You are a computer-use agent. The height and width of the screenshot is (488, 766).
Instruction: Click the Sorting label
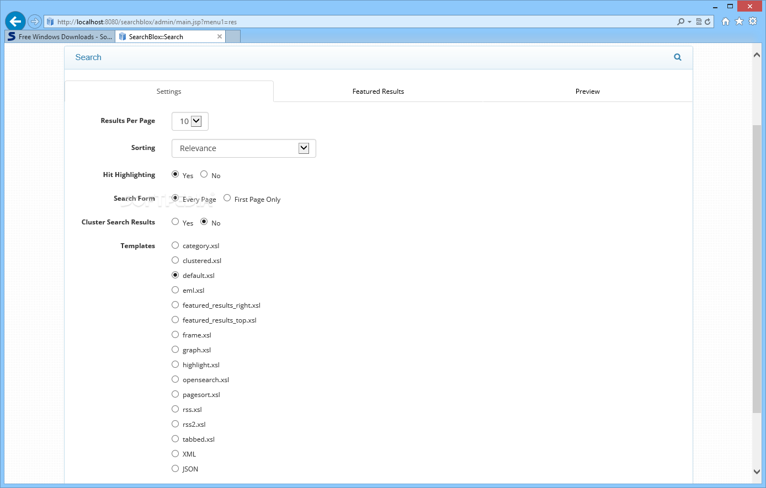(x=143, y=148)
